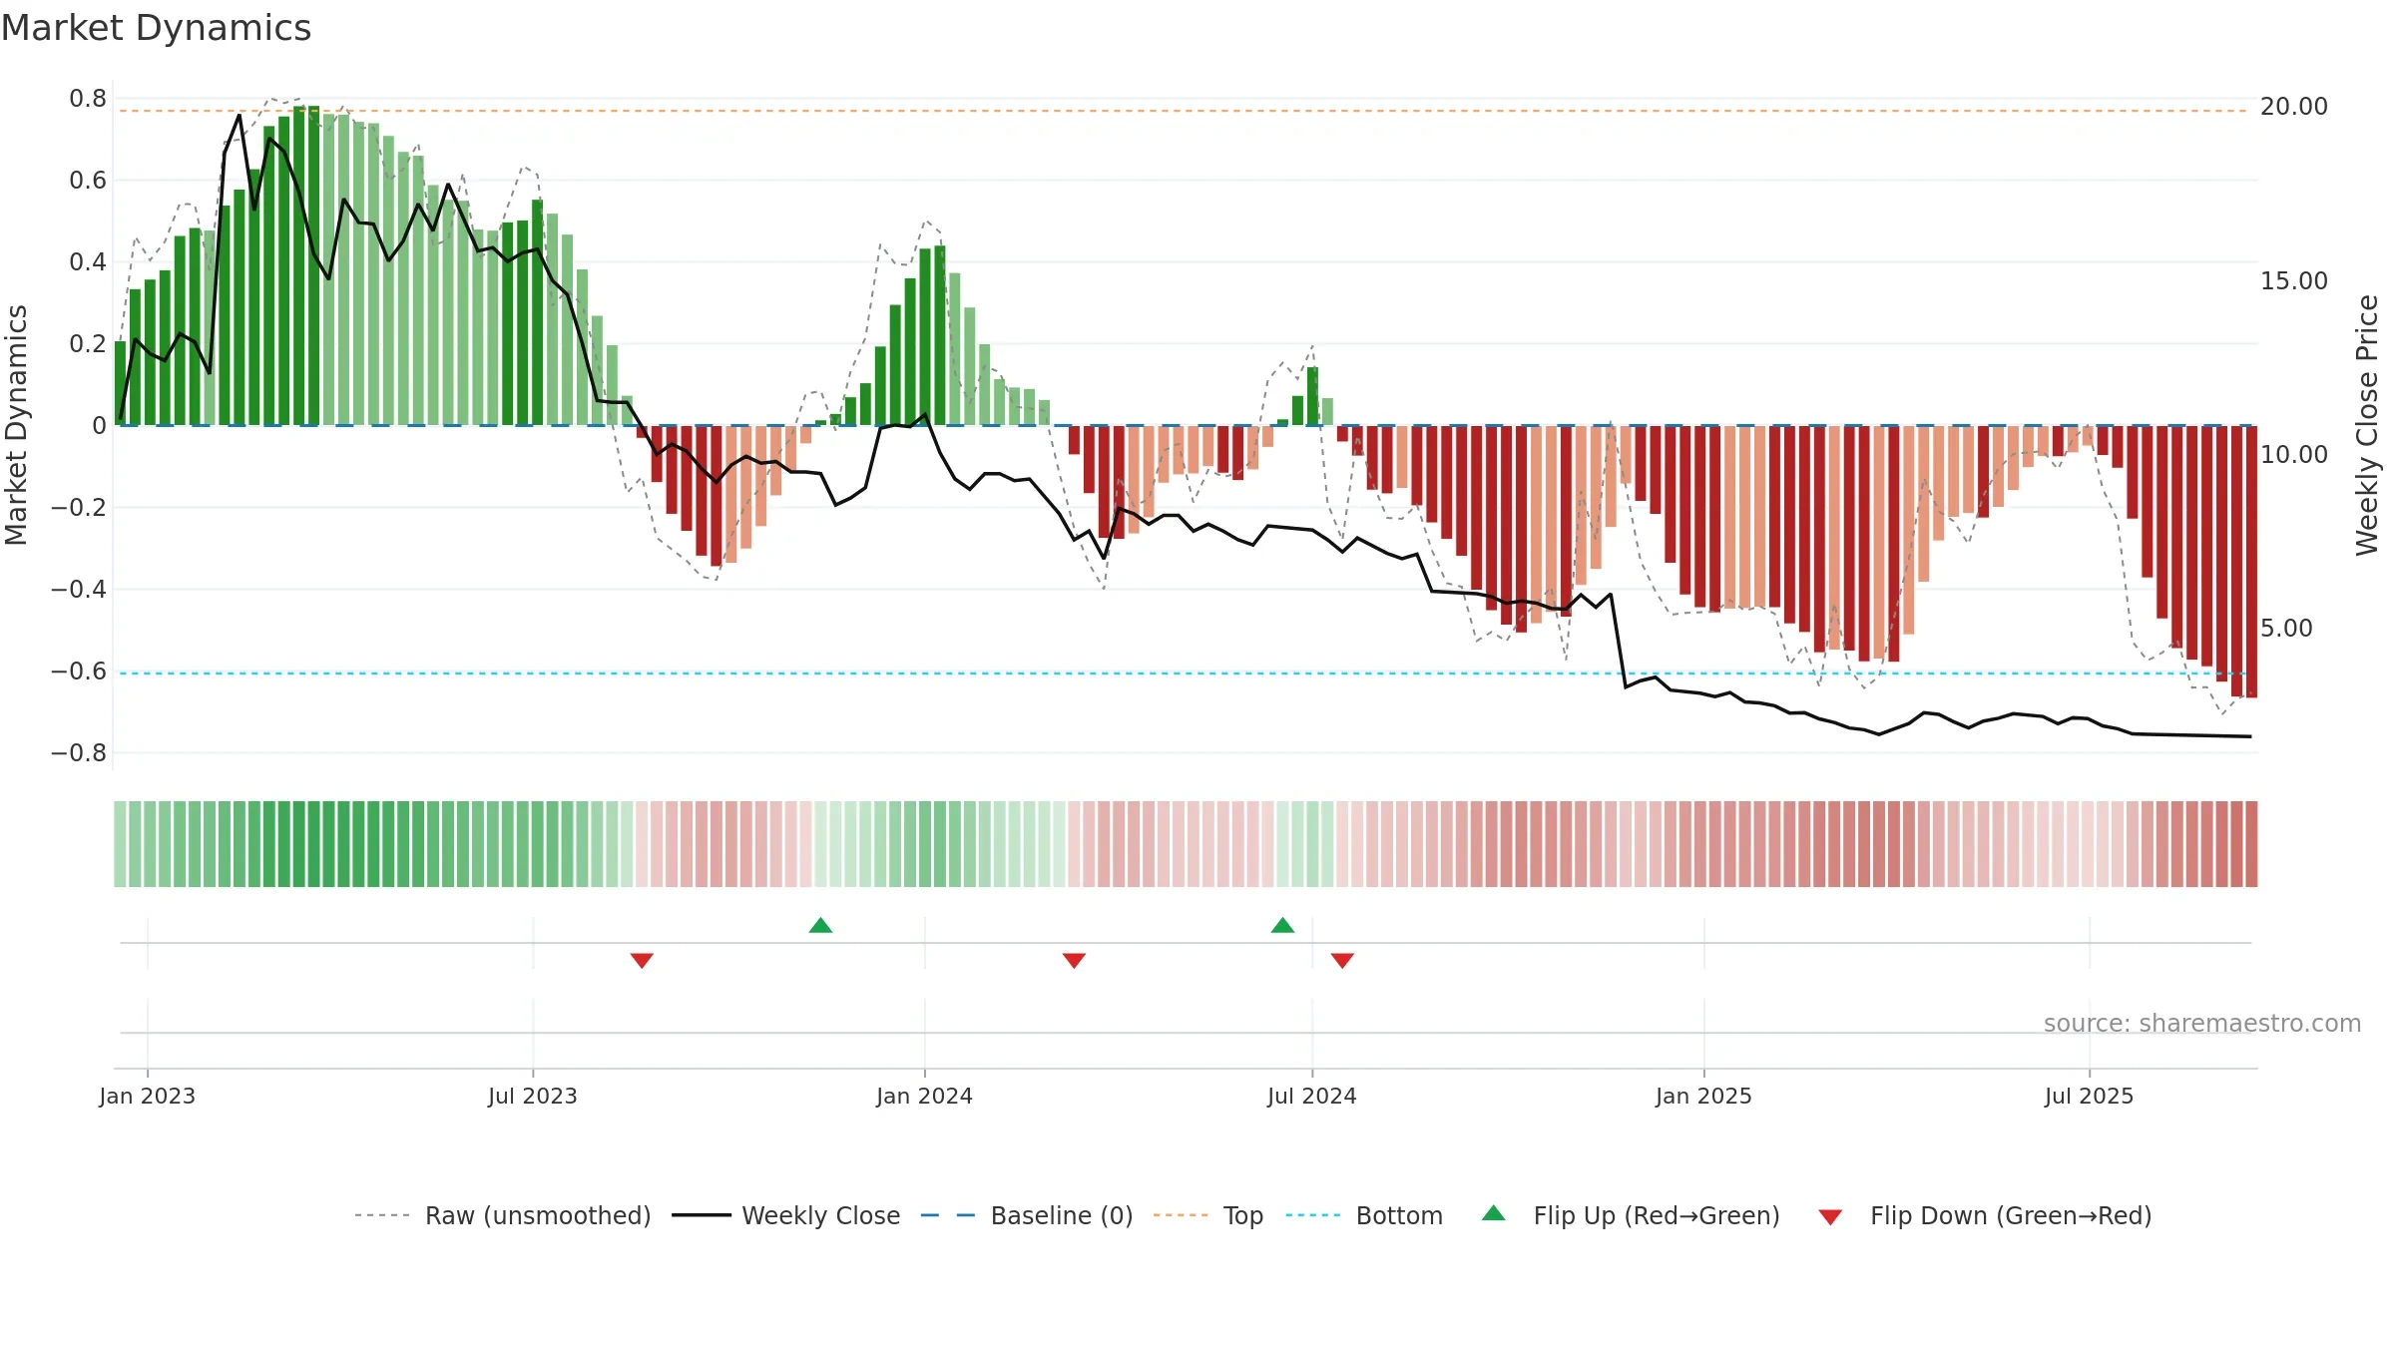Click the Jul 2025 x-axis label
The image size is (2395, 1347).
coord(2089,1096)
